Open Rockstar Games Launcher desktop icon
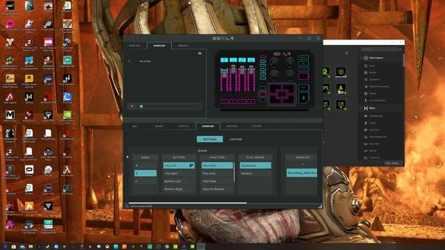 (x=29, y=81)
